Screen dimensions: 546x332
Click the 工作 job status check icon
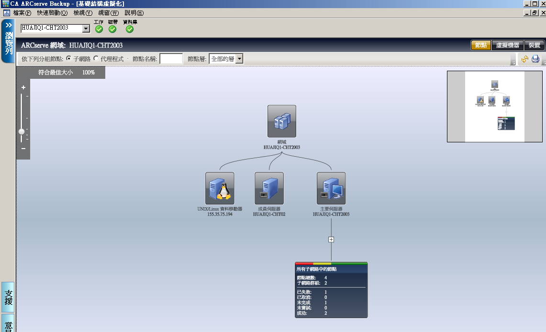pyautogui.click(x=99, y=29)
